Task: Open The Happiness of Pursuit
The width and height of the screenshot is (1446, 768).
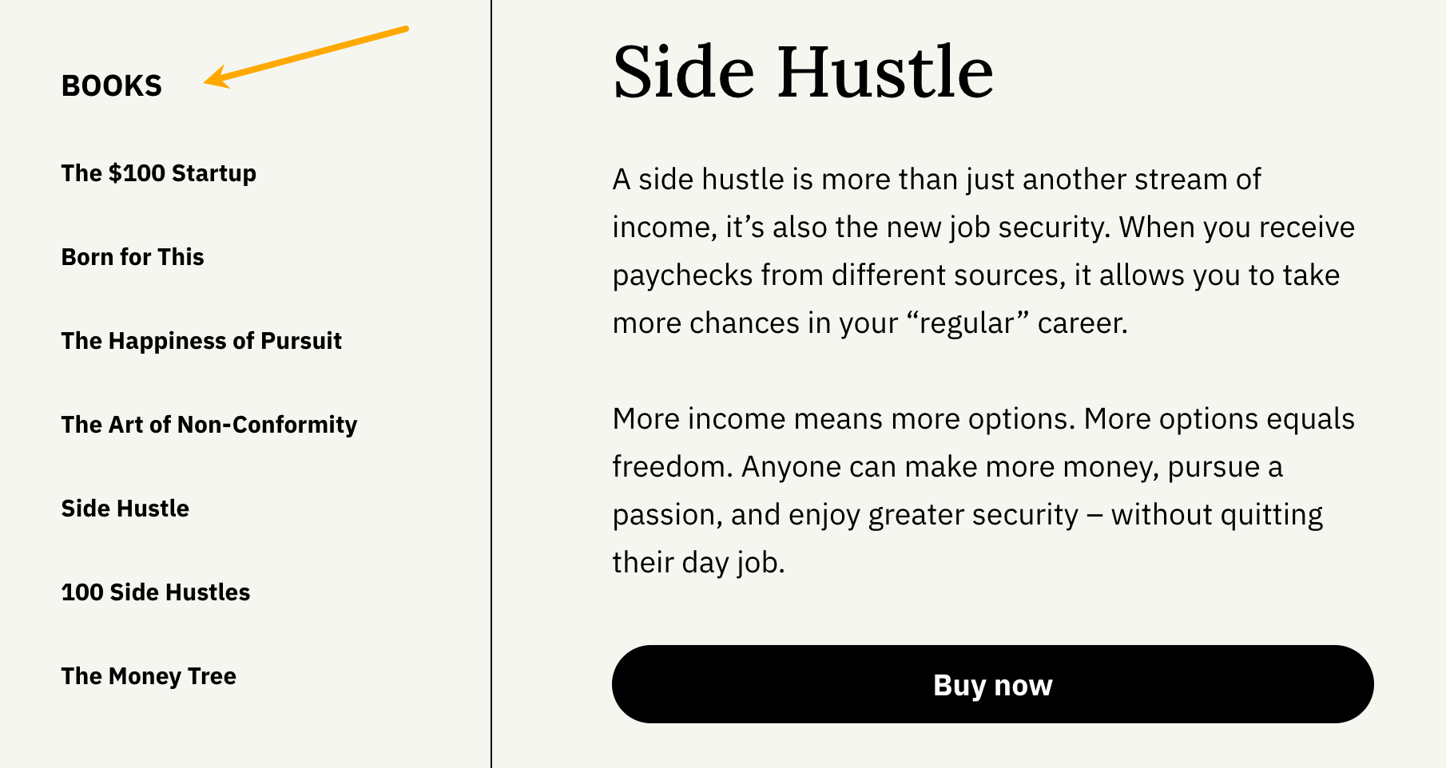Action: tap(201, 341)
